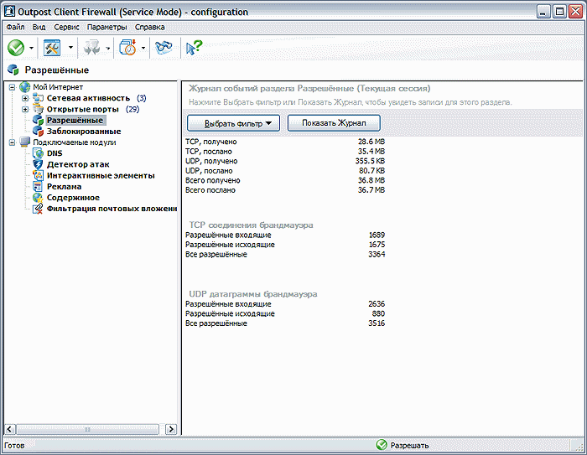Open dropdown arrow beside grayed arrows icon
This screenshot has height=455, width=587.
(108, 48)
